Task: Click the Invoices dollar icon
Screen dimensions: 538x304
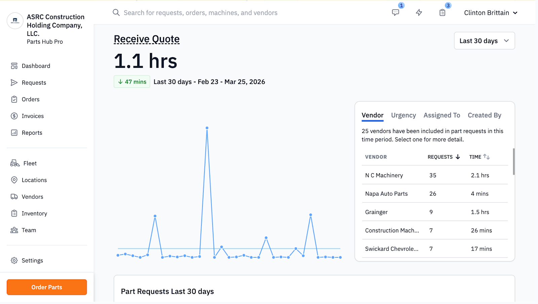Action: (x=14, y=116)
